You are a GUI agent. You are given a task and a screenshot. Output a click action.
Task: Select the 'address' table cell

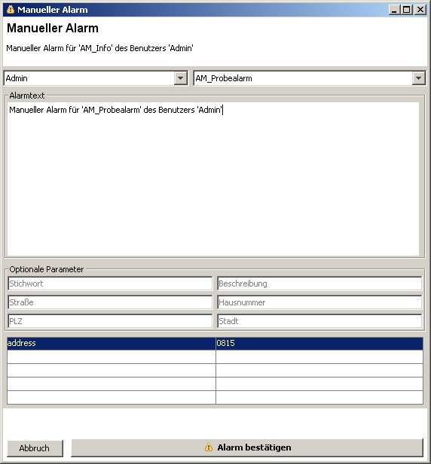tap(112, 343)
